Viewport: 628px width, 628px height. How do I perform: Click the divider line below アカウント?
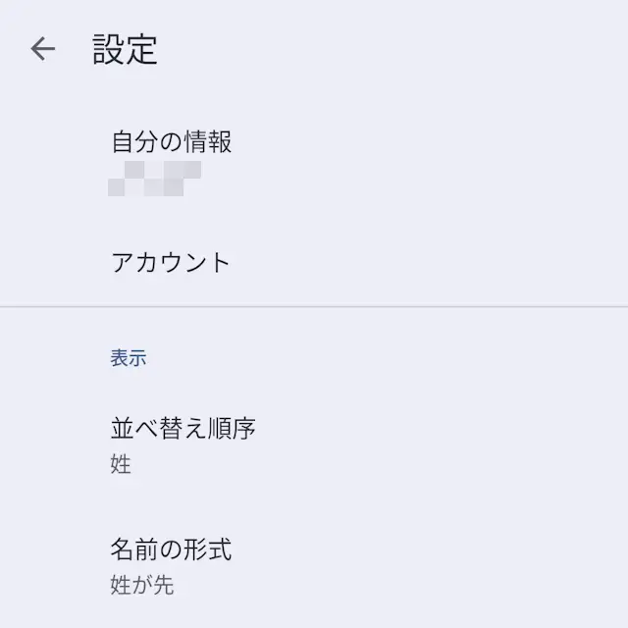(314, 307)
